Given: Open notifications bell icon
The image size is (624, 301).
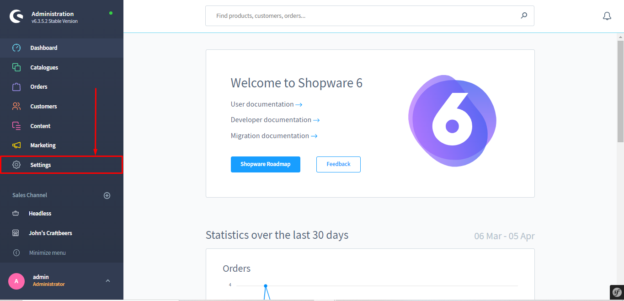Looking at the screenshot, I should tap(607, 16).
